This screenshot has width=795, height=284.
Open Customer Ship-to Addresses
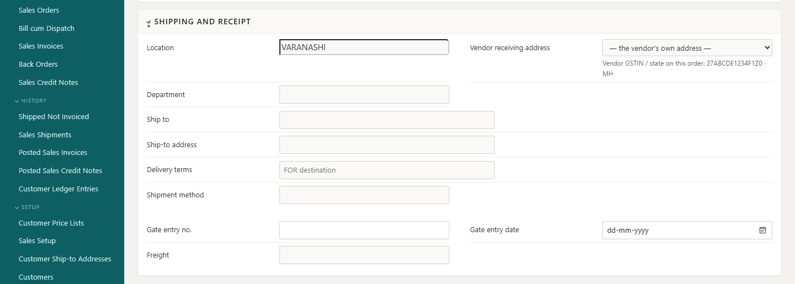pos(65,259)
